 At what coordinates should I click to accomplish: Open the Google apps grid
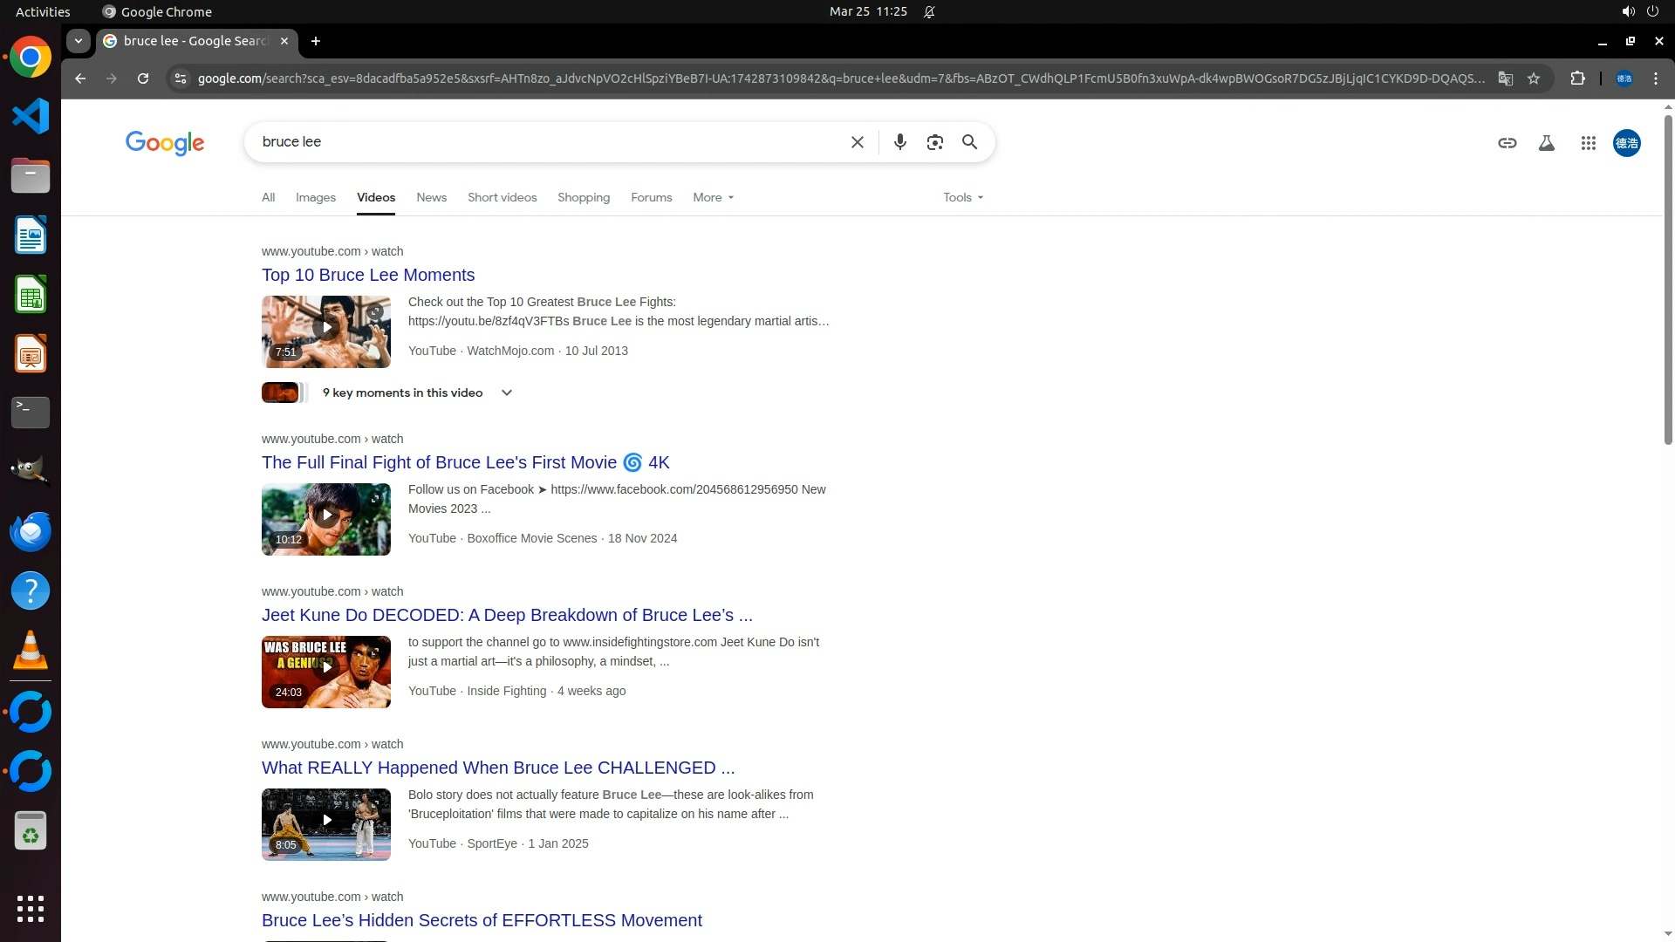pos(1588,143)
